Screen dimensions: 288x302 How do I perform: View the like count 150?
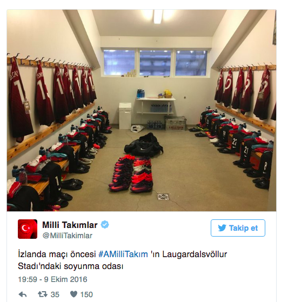(86, 294)
